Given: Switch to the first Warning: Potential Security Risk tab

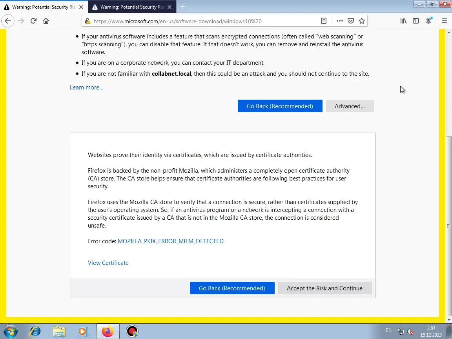Looking at the screenshot, I should click(x=44, y=7).
